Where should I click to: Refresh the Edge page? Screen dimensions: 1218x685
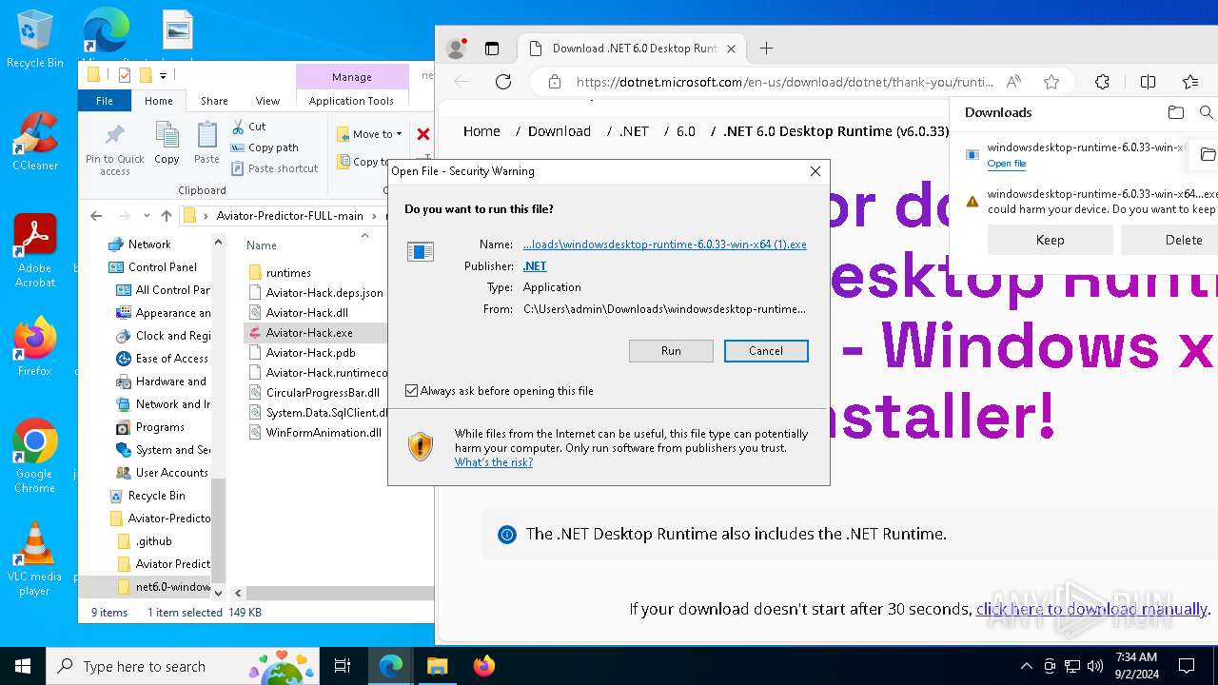503,82
